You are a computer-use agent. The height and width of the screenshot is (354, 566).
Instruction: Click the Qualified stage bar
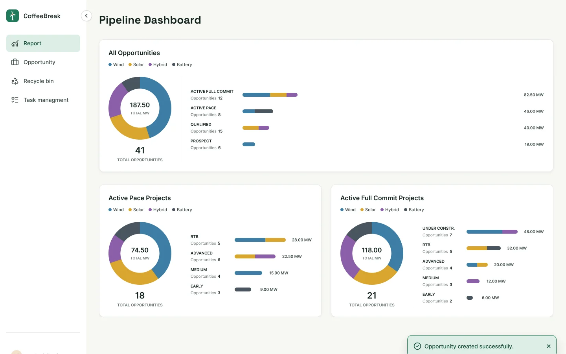[x=256, y=128]
